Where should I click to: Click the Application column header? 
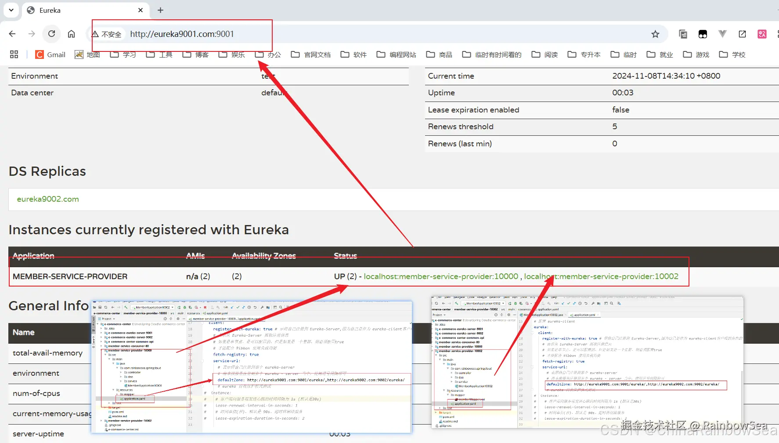pos(33,256)
